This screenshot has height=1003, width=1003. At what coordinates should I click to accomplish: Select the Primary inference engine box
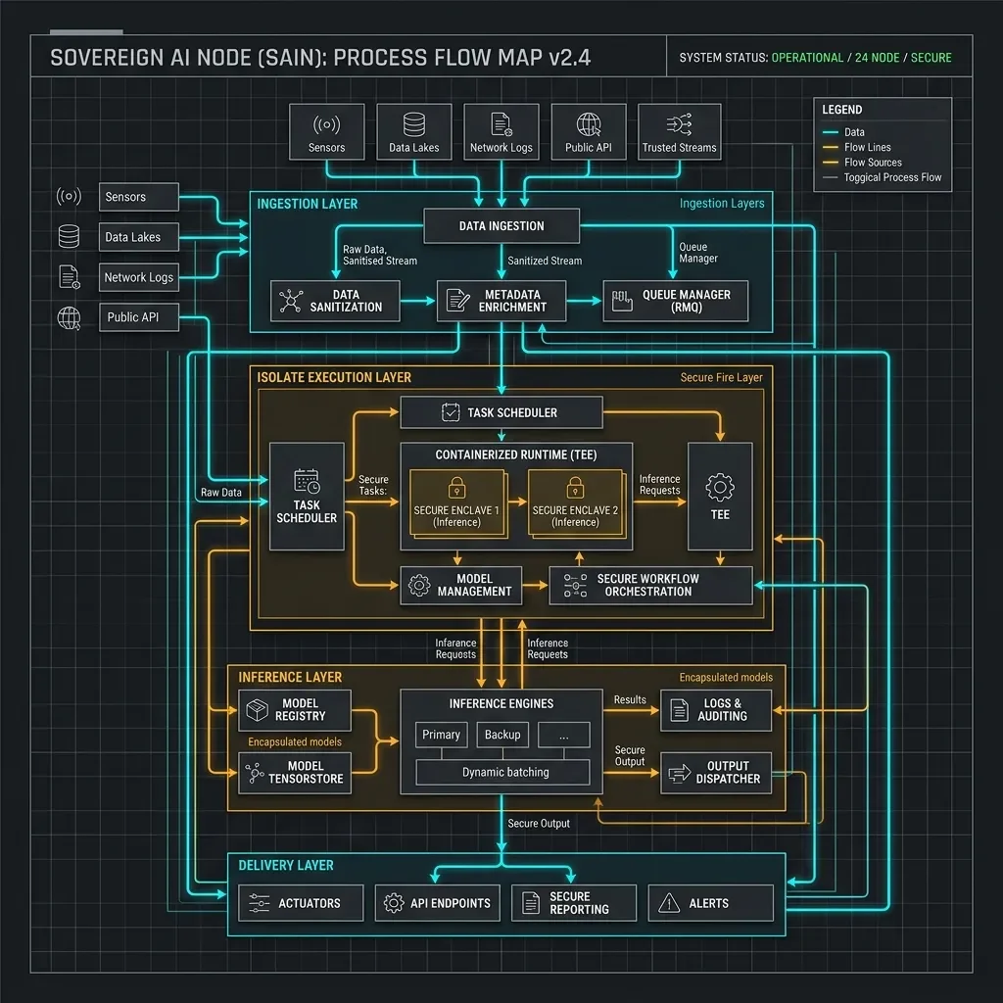point(442,735)
